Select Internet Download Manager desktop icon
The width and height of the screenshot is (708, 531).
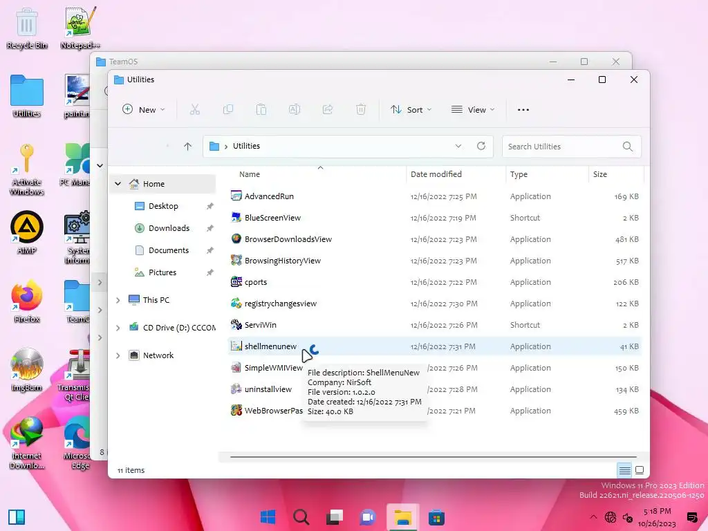27,442
